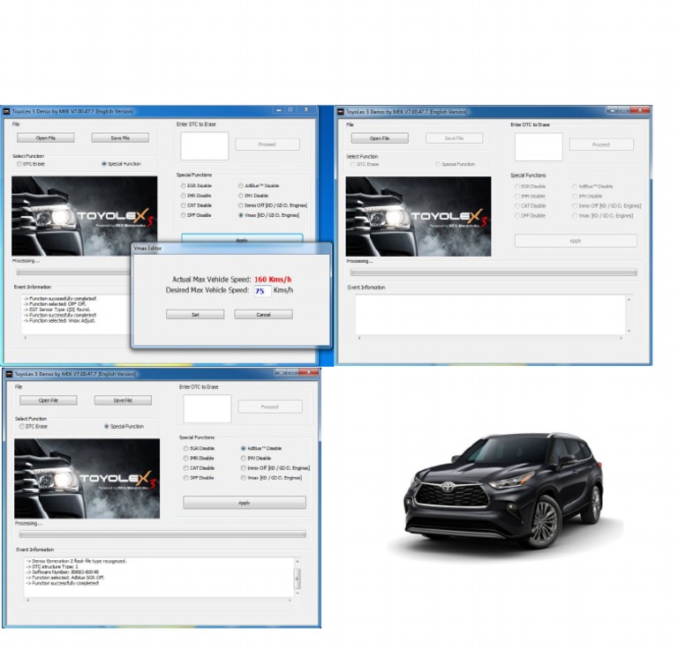
Task: Choose the Vmax option in the AdBlue-selected window
Action: pos(271,478)
